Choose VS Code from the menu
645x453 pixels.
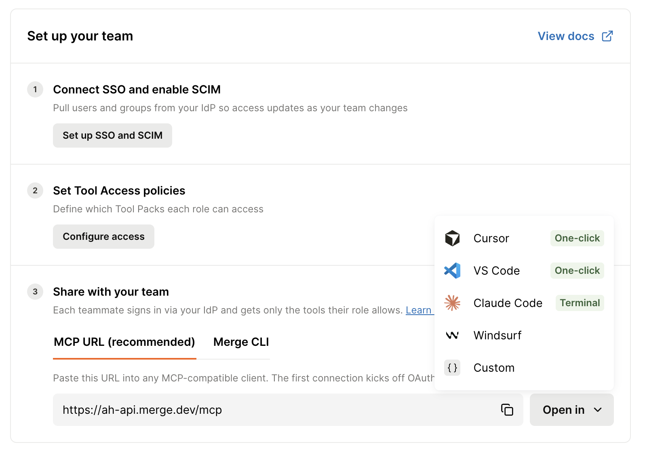pyautogui.click(x=524, y=271)
